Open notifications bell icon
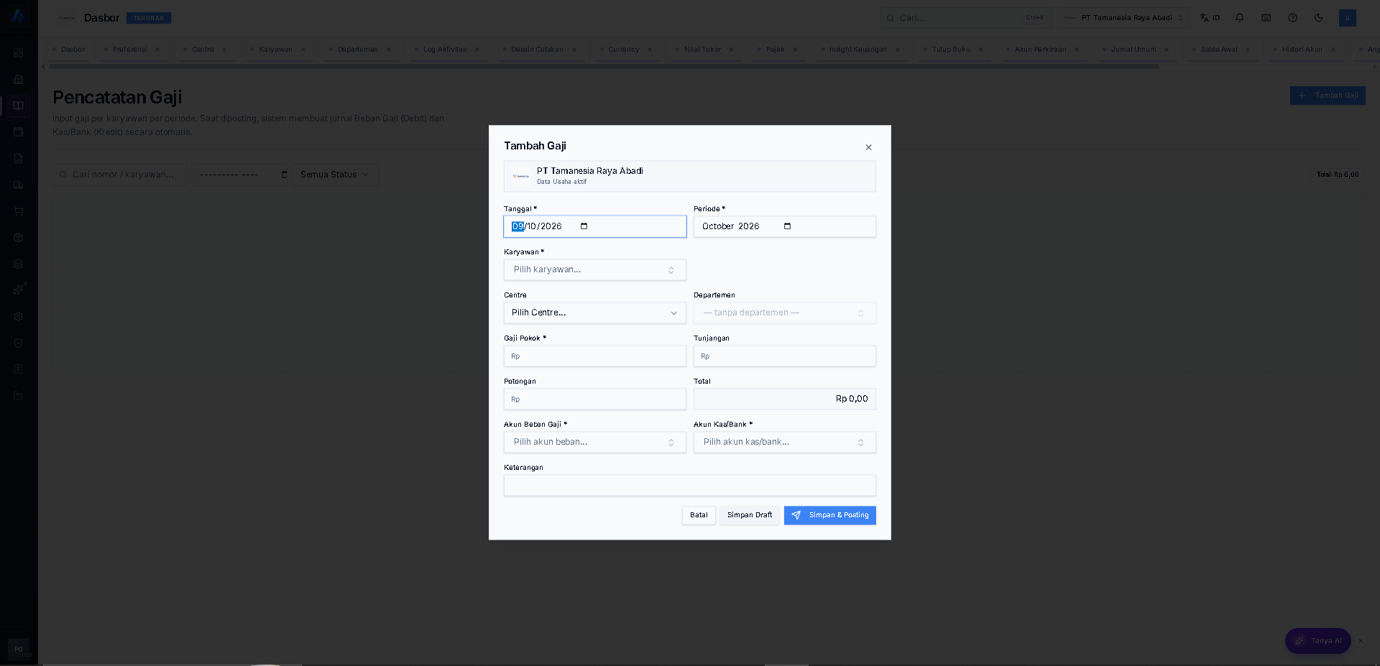 coord(1240,18)
